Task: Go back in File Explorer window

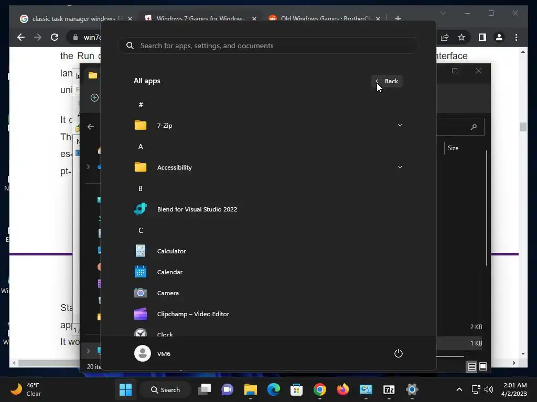Action: (x=90, y=127)
